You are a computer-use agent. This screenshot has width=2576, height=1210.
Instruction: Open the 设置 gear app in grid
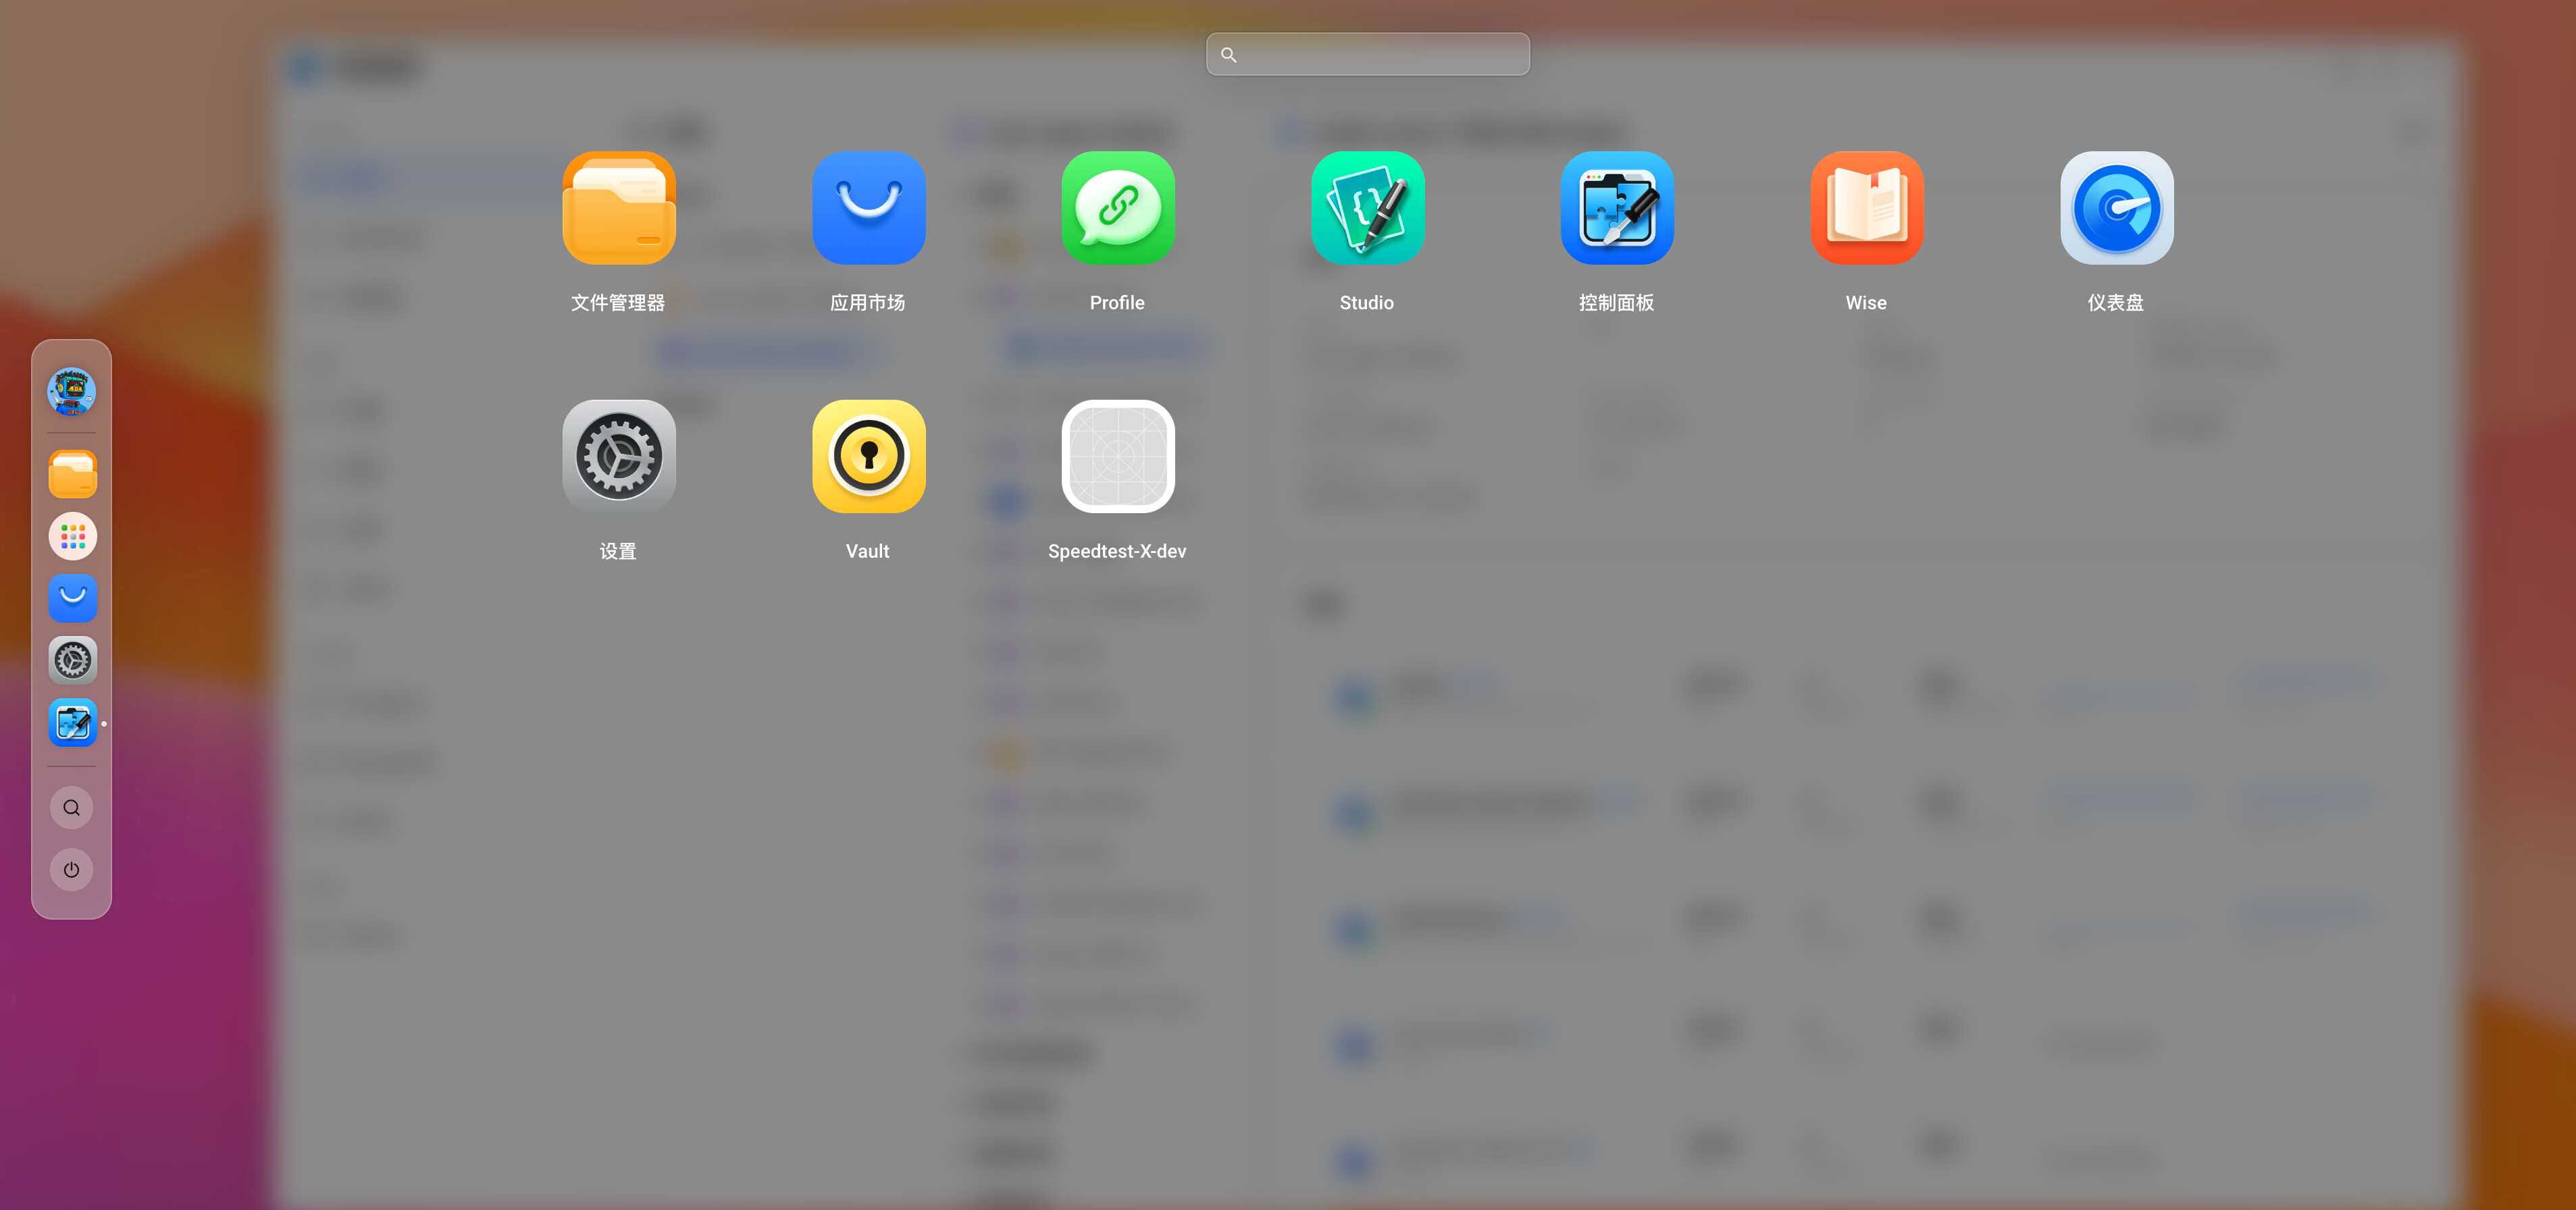tap(618, 457)
